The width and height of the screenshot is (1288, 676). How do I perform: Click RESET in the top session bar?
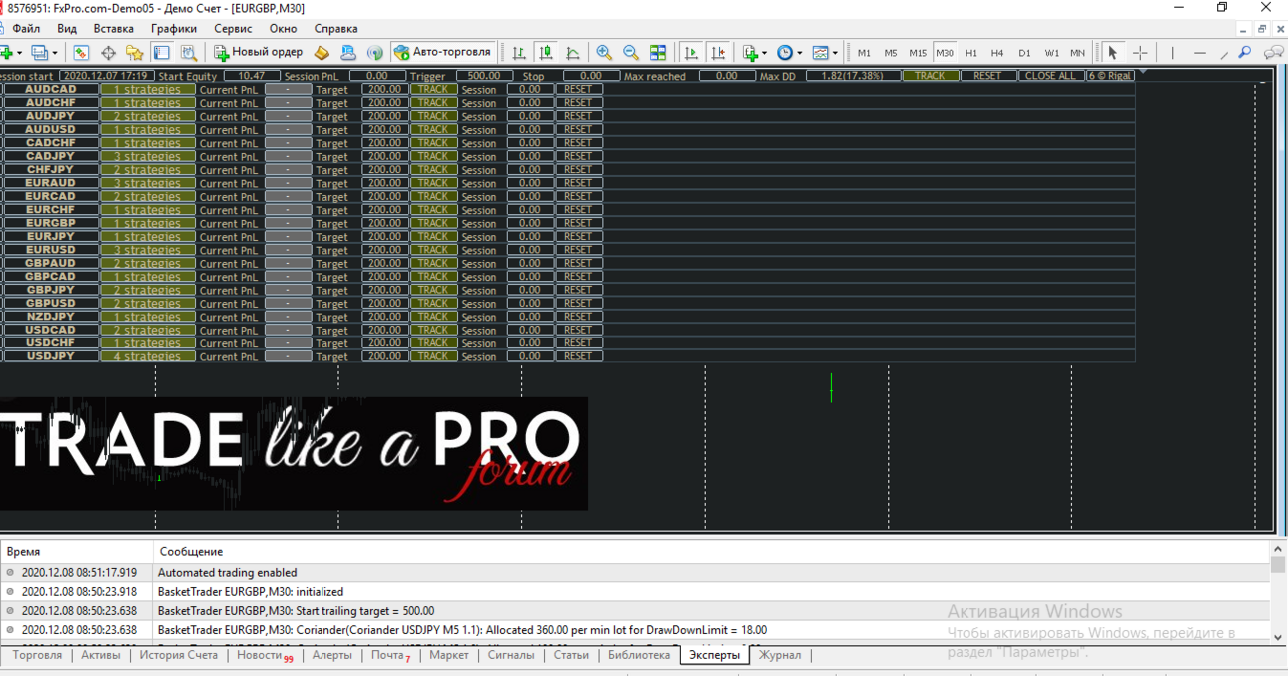tap(987, 76)
